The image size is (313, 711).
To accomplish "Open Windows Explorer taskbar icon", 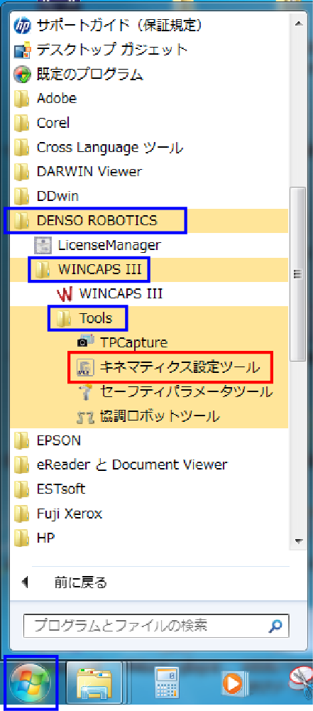I will tap(94, 682).
